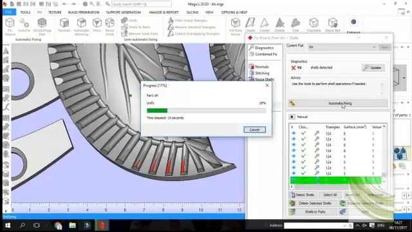
Task: Activate Fill Hole Mode
Action: (x=236, y=26)
